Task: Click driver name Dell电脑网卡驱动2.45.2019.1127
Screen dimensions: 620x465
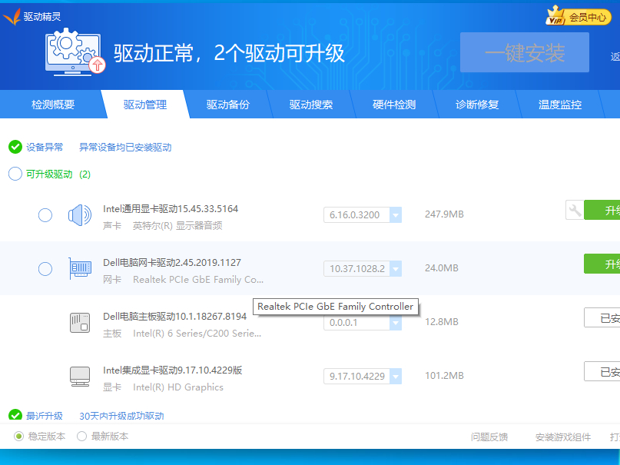Action: coord(172,263)
